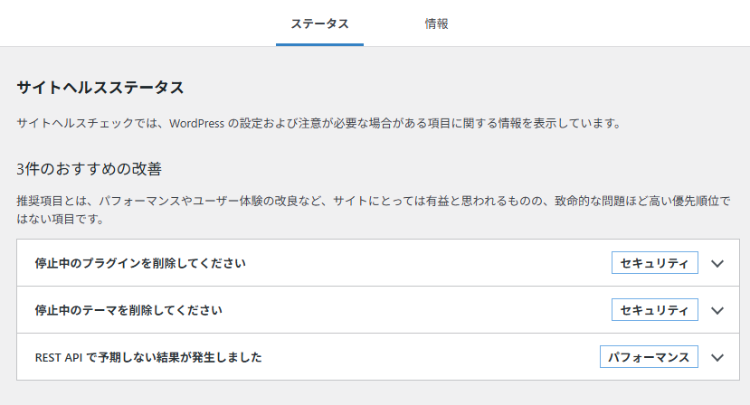Click the blue underline beneath ステータス
Screen dimensions: 750x405
(x=319, y=45)
